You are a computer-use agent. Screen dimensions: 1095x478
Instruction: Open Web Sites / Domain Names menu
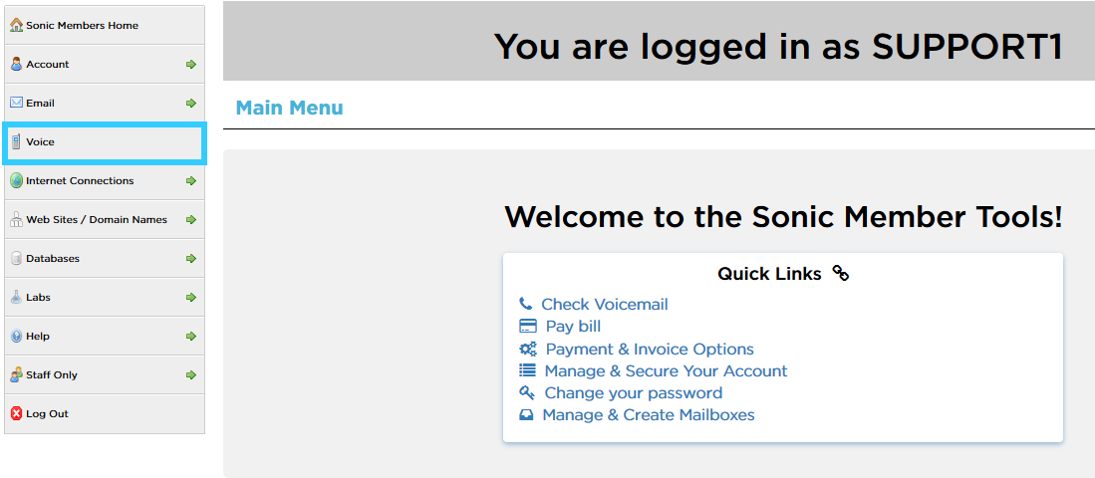(97, 219)
